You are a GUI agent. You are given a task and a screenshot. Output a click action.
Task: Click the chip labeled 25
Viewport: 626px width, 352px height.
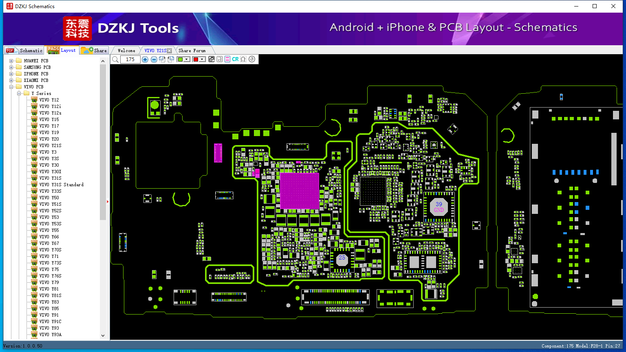tap(342, 259)
